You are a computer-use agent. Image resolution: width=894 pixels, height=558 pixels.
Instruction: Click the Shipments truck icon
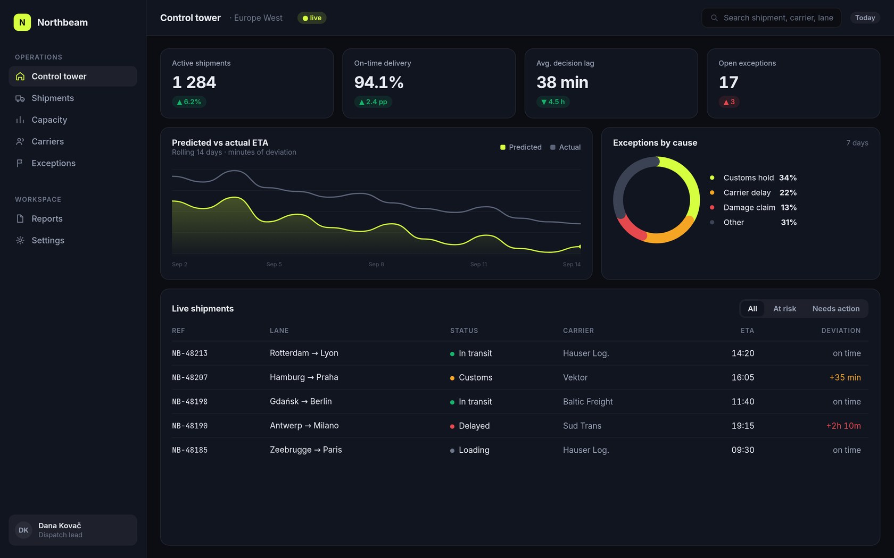tap(20, 98)
